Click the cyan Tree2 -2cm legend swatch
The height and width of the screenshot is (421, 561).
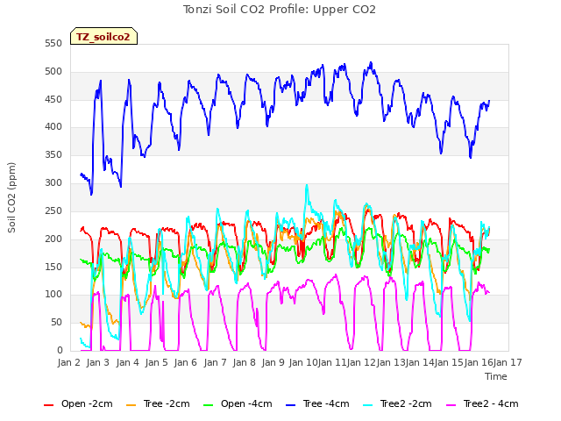click(368, 405)
